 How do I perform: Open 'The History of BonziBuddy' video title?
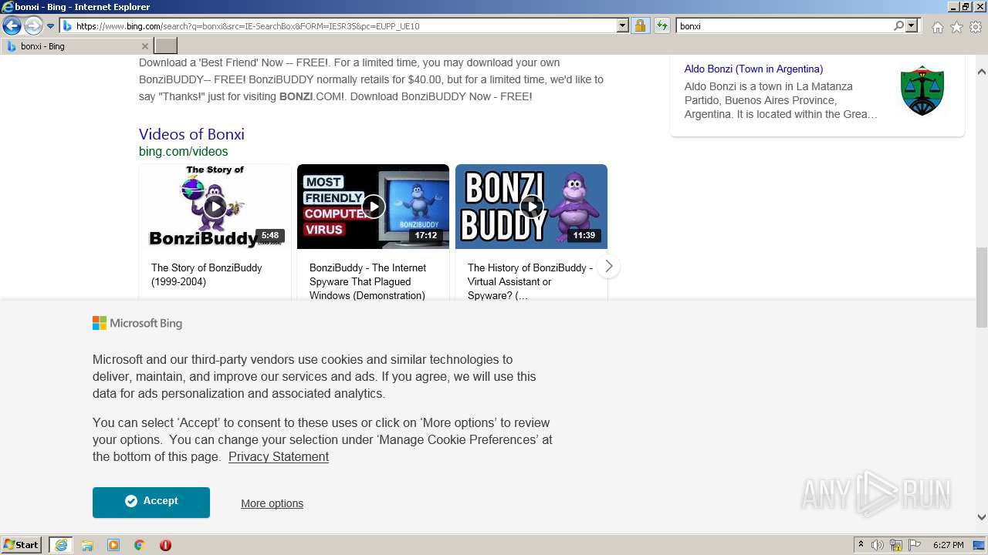(x=530, y=281)
